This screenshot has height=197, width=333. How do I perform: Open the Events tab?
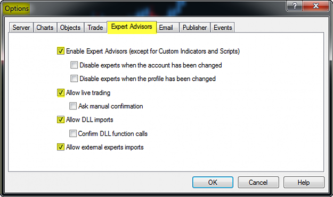tap(223, 28)
